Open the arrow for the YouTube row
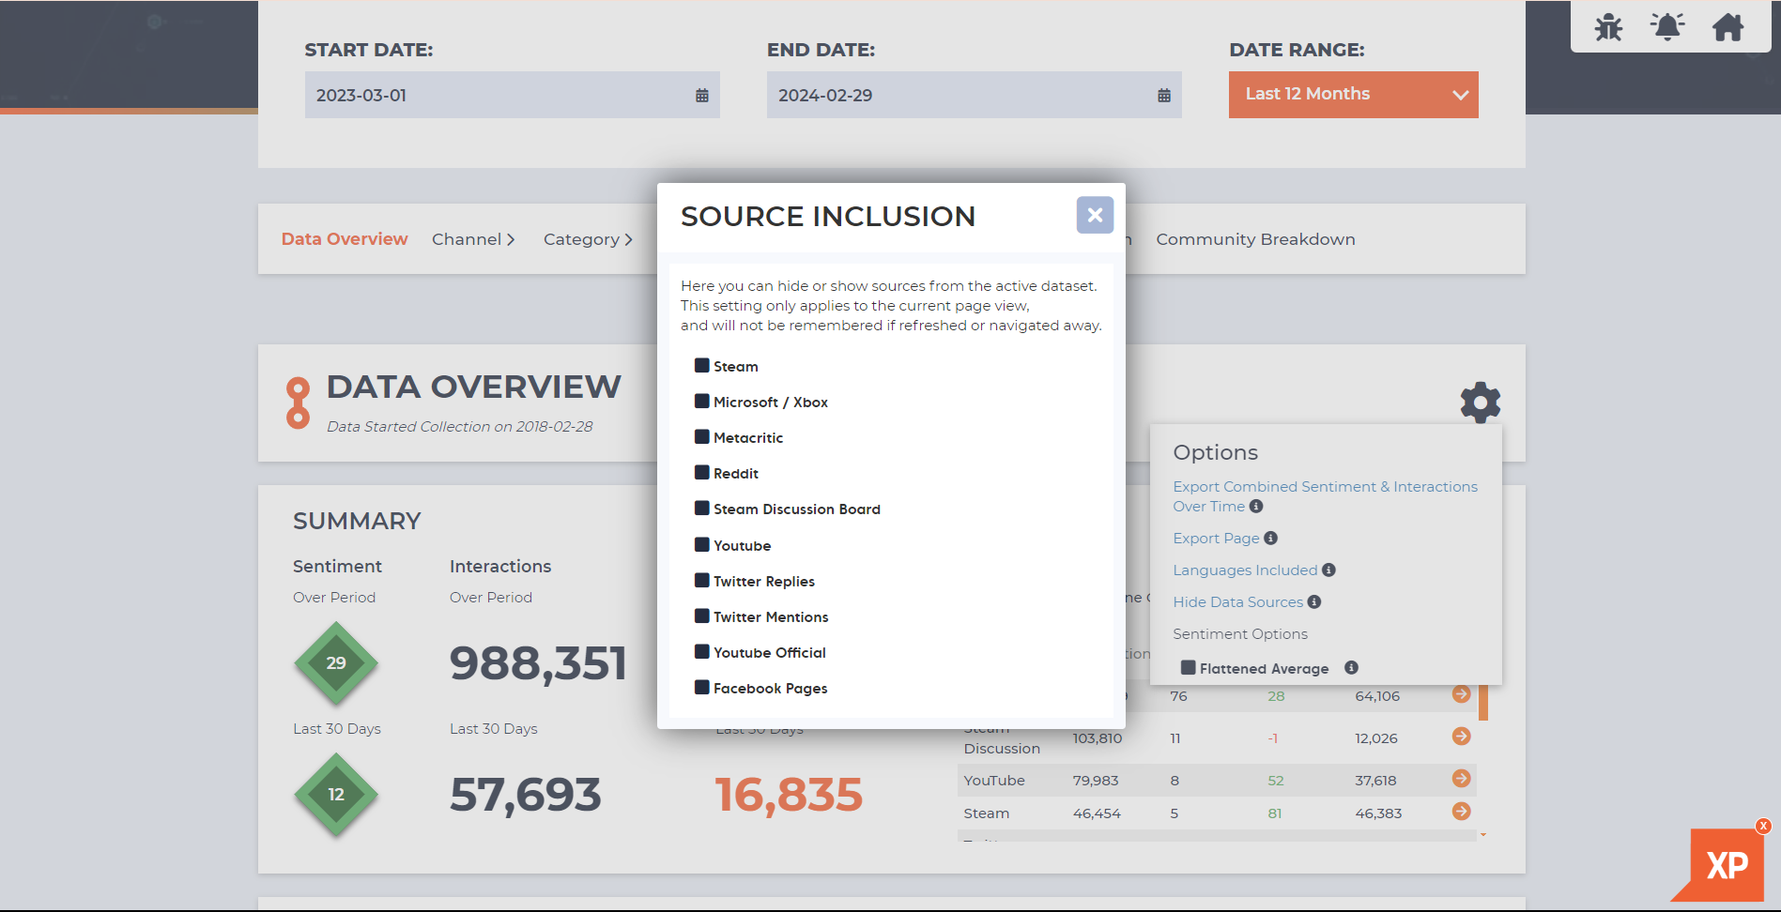Viewport: 1781px width, 912px height. point(1461,779)
